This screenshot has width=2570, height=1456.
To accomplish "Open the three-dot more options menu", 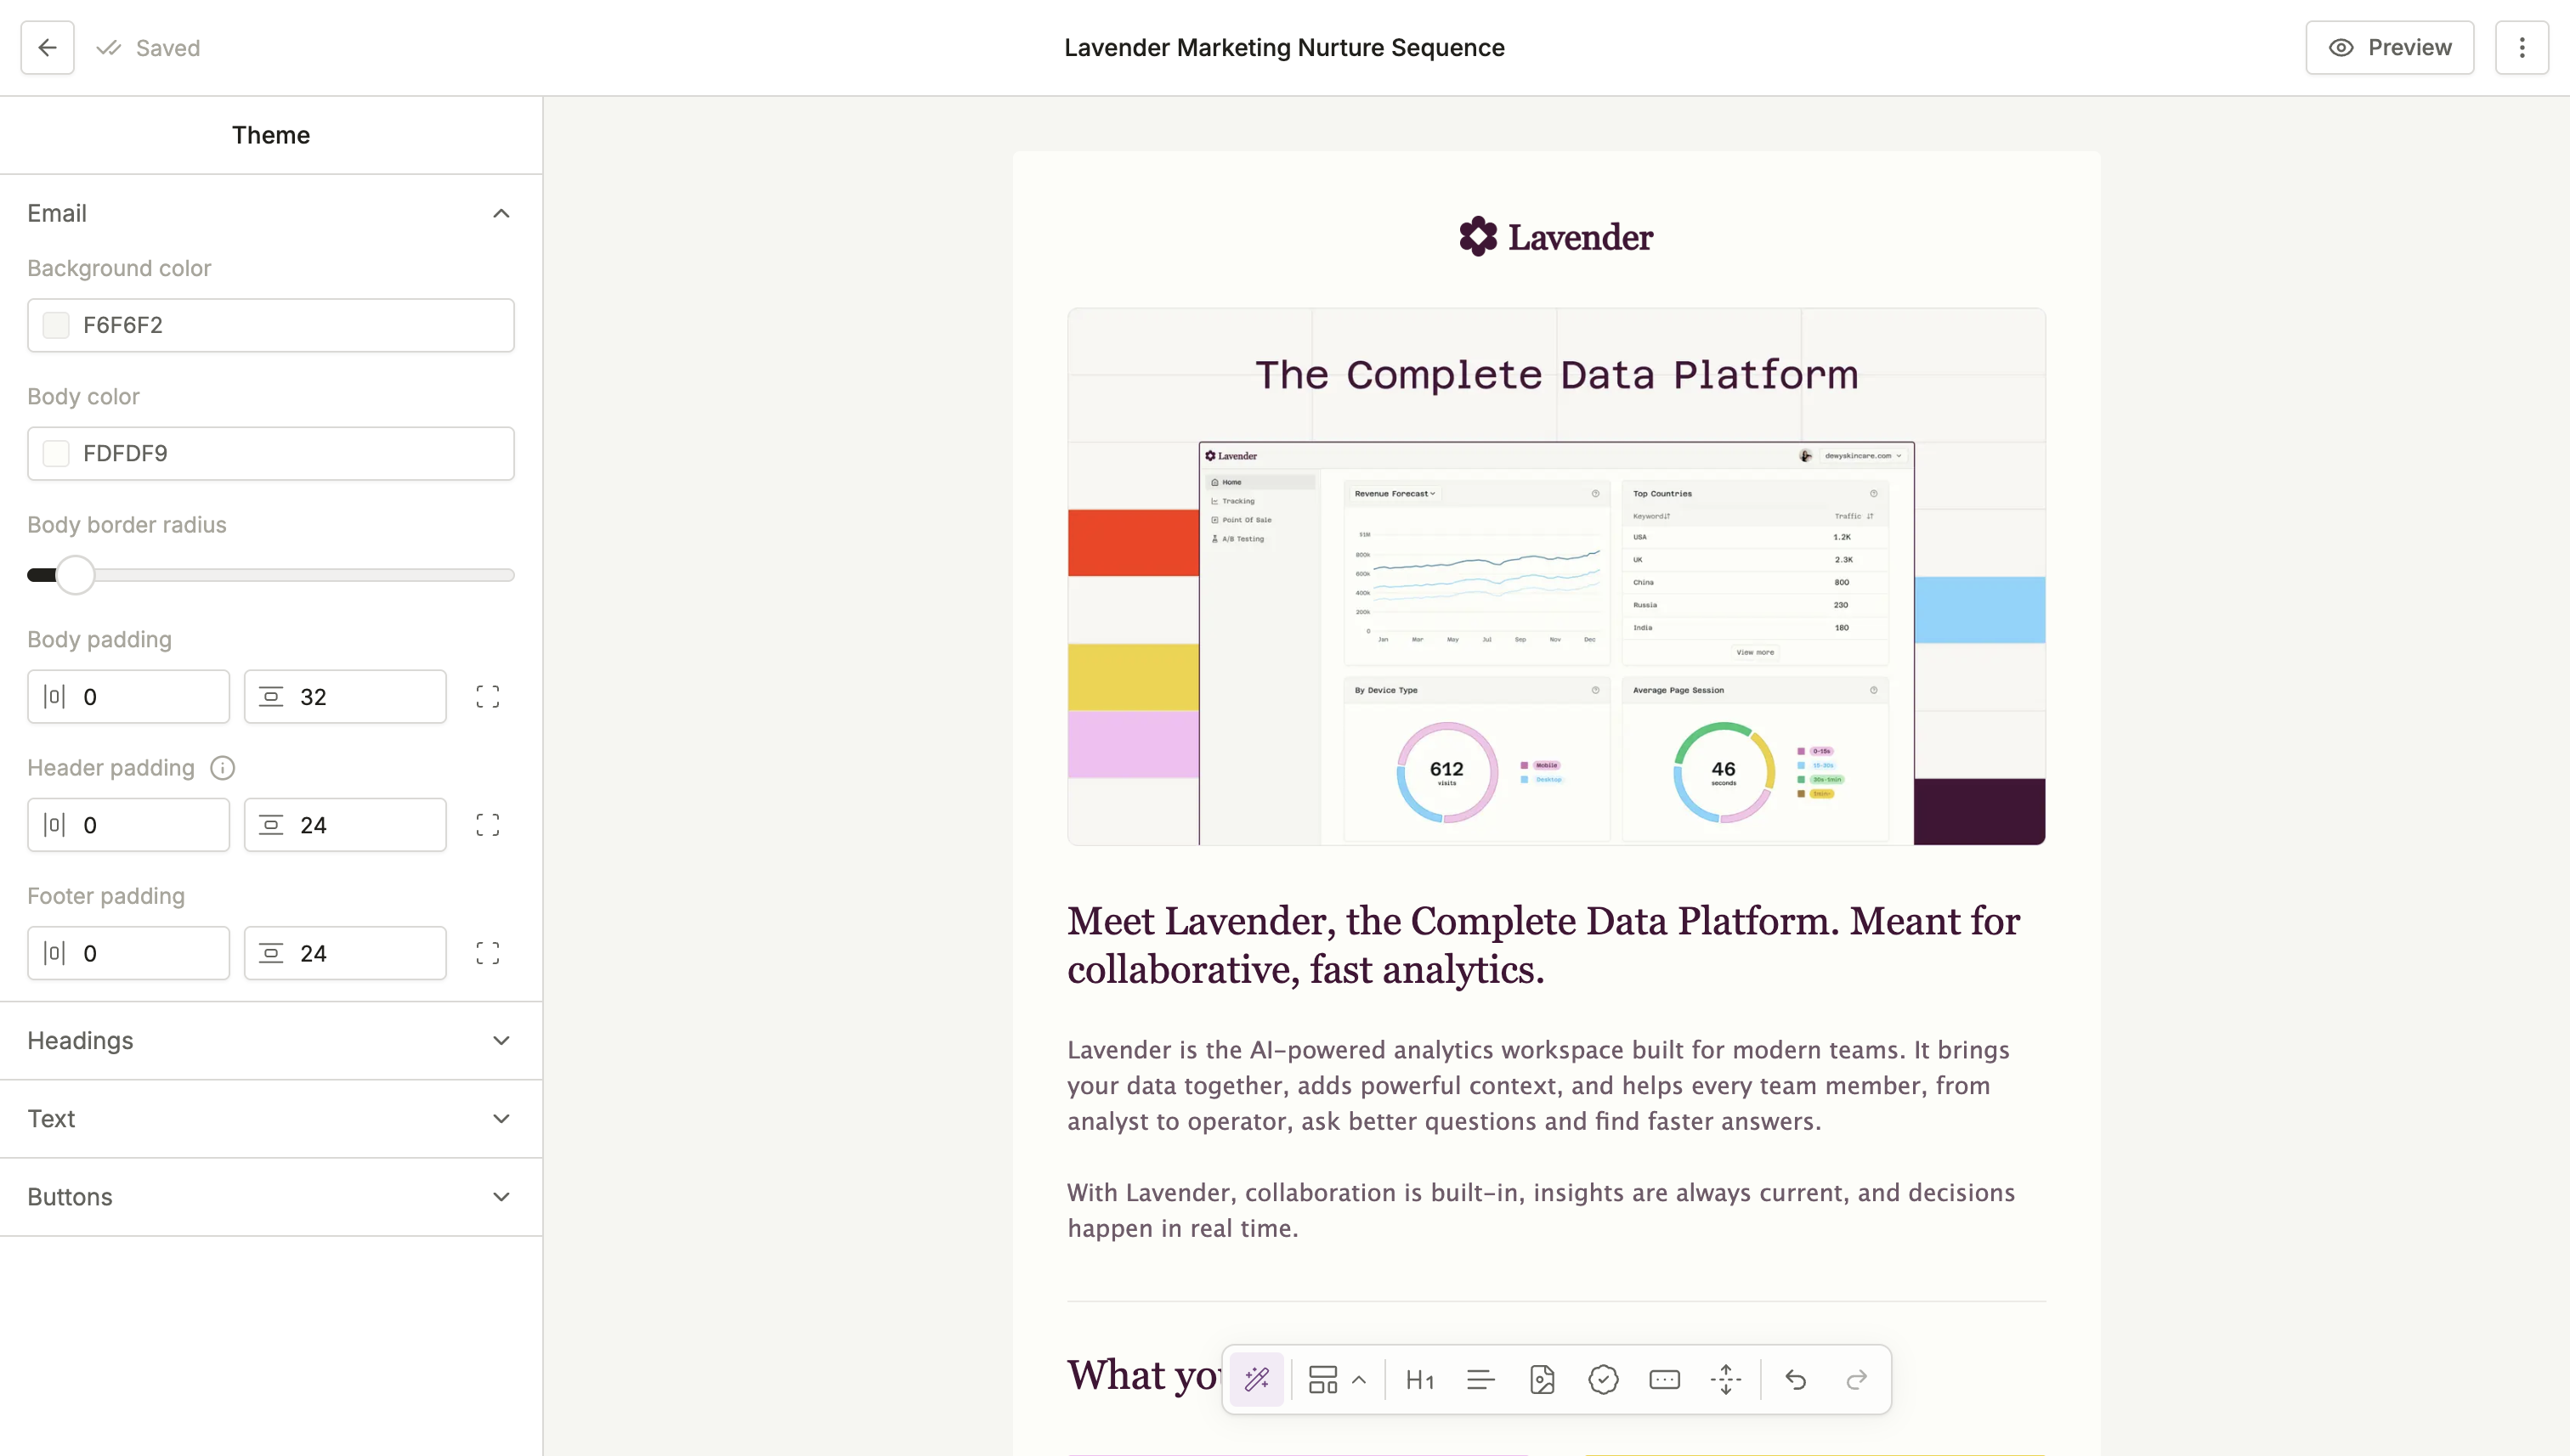I will pyautogui.click(x=2522, y=47).
